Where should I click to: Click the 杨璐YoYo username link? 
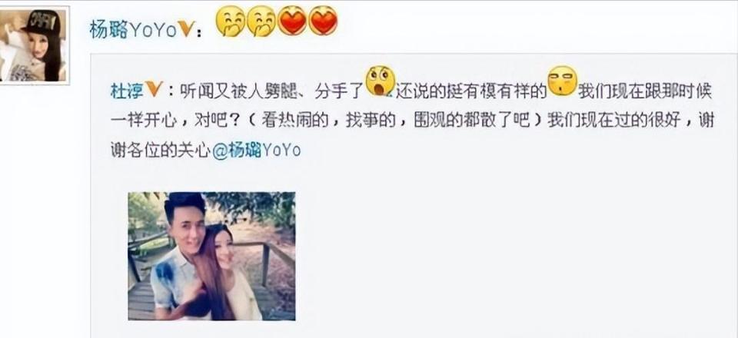tap(133, 31)
